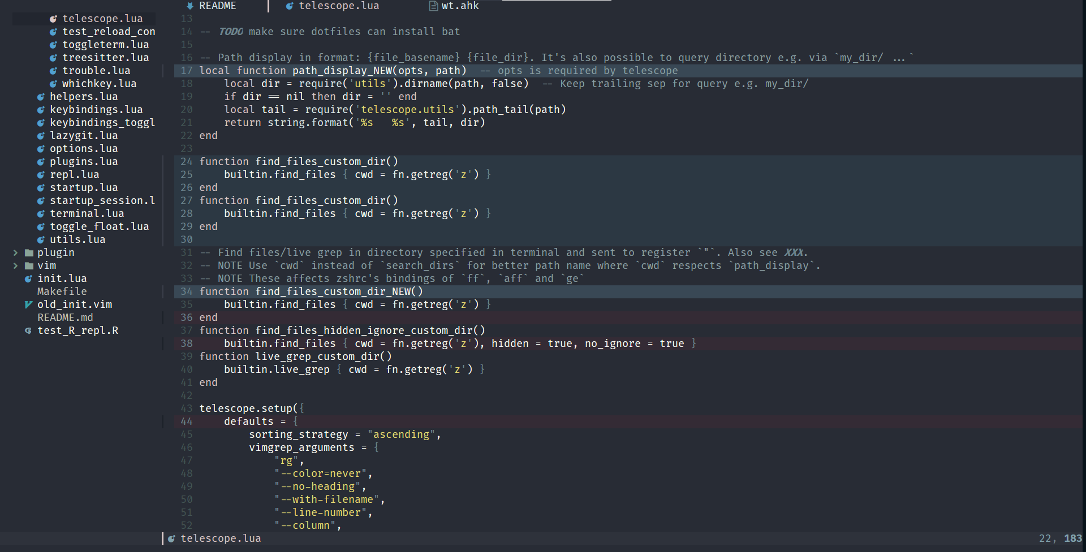
Task: Select the toggleterm.lua filename in the tree
Action: 106,45
